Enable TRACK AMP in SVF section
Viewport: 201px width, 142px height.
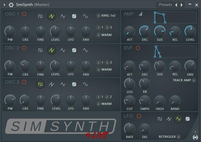(194, 80)
